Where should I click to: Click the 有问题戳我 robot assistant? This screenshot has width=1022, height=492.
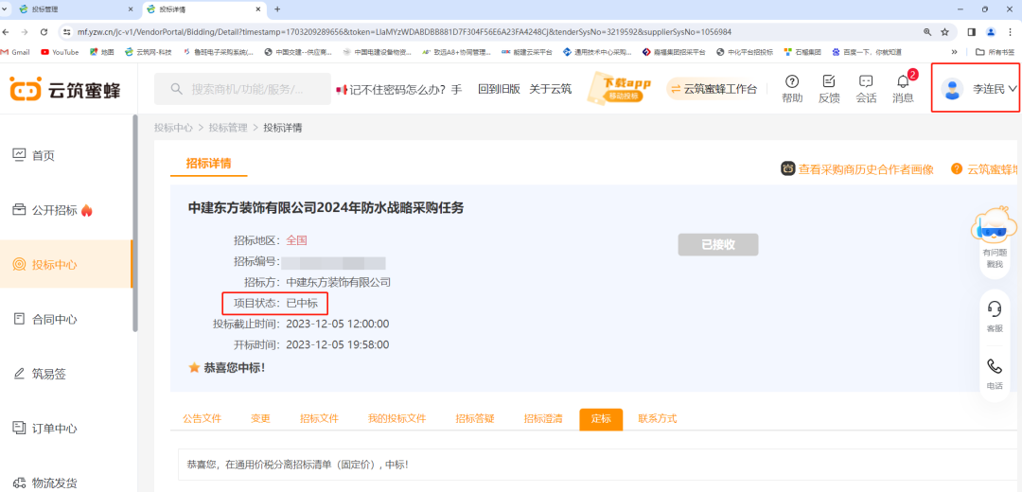pos(995,237)
